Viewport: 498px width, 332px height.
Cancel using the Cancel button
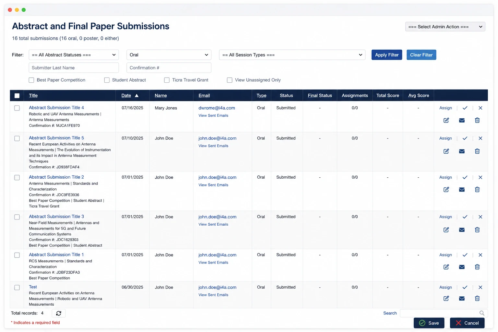467,323
